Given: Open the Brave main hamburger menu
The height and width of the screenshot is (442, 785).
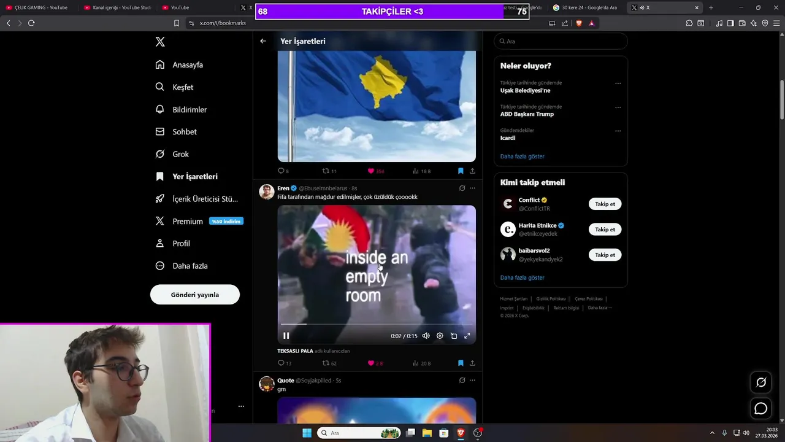Looking at the screenshot, I should click(776, 23).
